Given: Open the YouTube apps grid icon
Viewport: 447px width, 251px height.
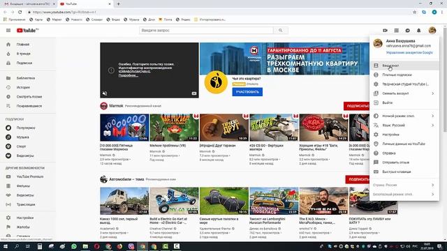Looking at the screenshot, I should coord(397,31).
